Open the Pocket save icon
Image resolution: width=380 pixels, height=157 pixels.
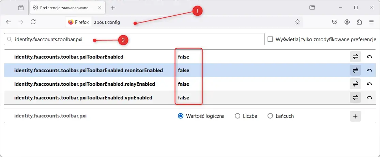click(335, 22)
